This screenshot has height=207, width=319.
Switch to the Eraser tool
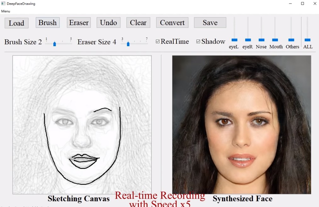click(79, 23)
